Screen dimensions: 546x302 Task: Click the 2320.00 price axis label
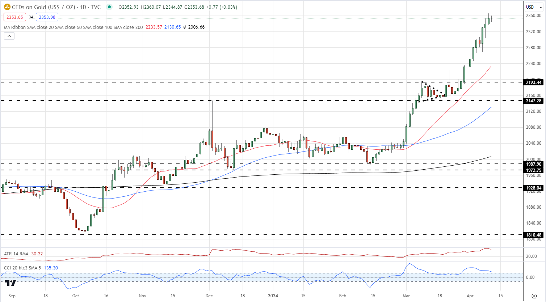(x=534, y=32)
